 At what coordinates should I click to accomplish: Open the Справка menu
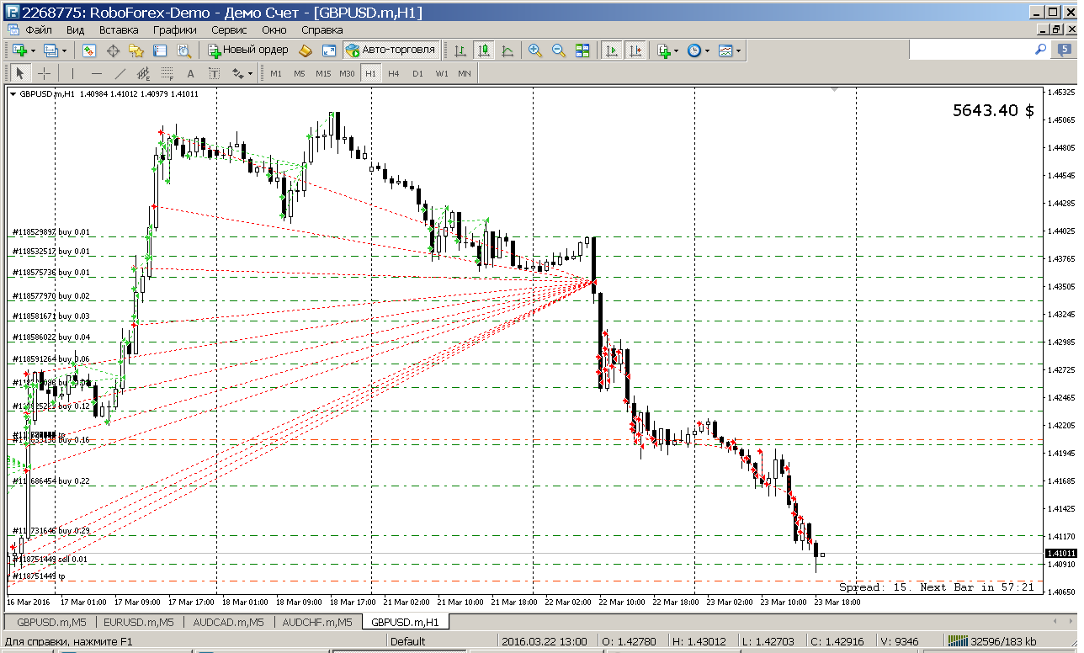[322, 29]
